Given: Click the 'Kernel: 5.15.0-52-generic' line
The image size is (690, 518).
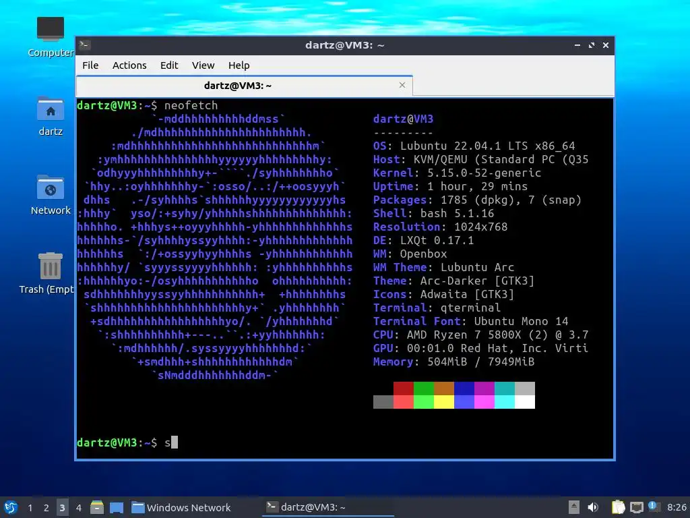Looking at the screenshot, I should (x=458, y=173).
